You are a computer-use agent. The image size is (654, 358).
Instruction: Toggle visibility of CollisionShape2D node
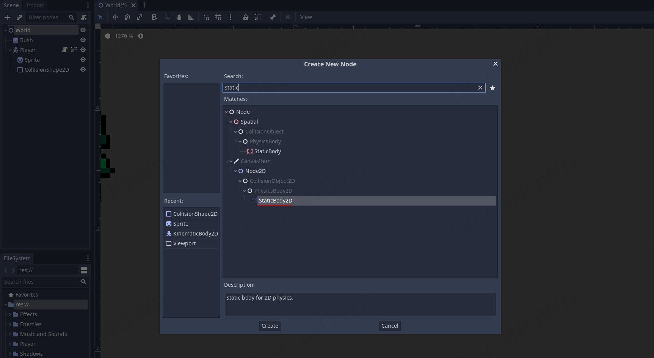[x=83, y=70]
